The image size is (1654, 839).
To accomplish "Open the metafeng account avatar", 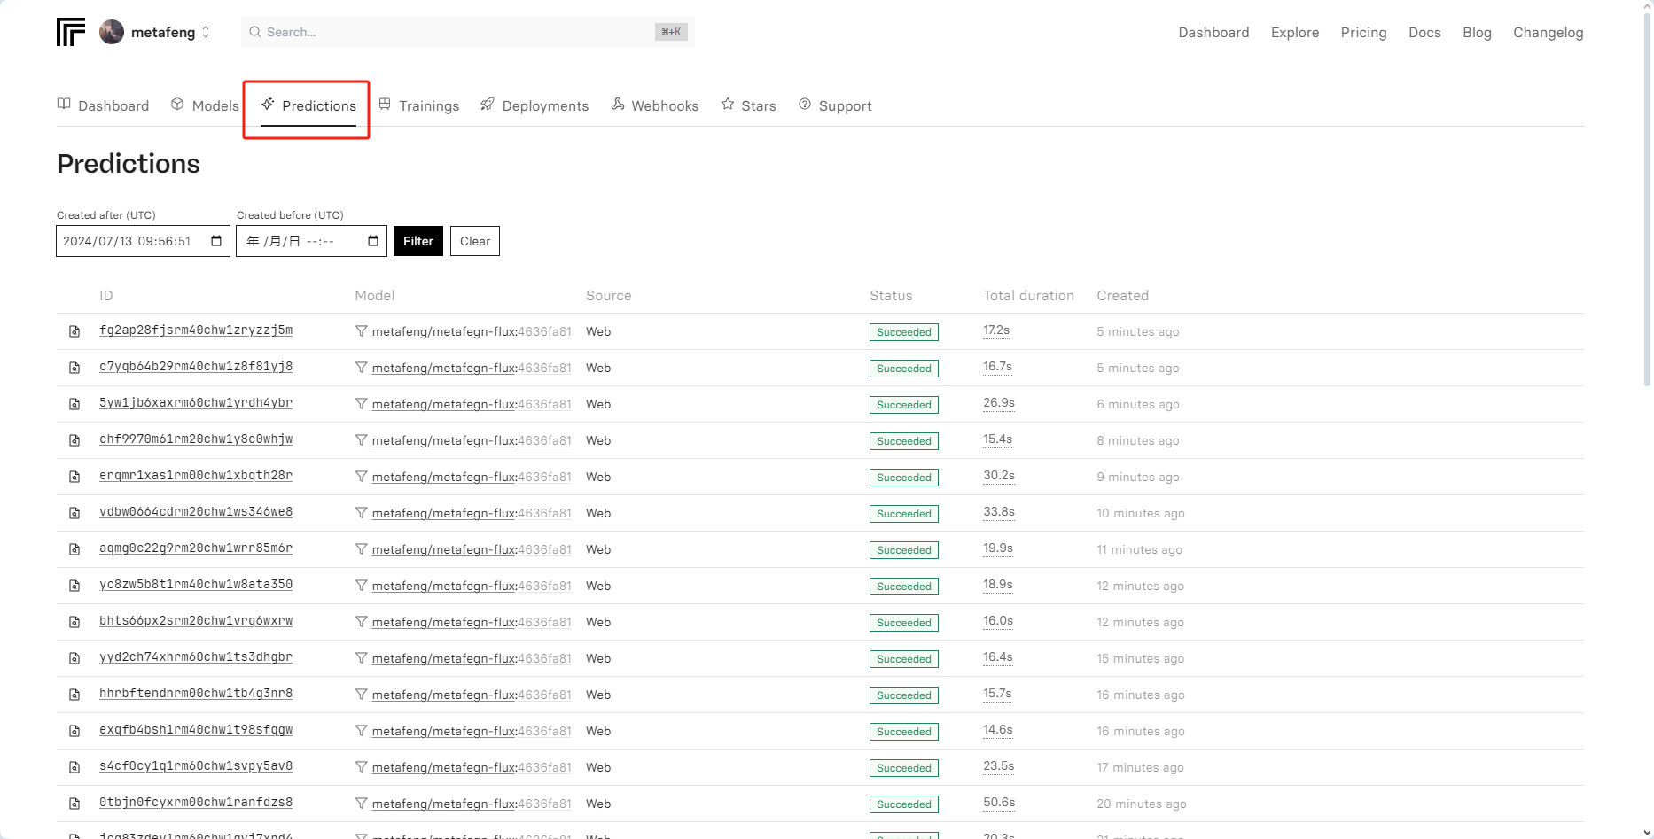I will pyautogui.click(x=112, y=32).
